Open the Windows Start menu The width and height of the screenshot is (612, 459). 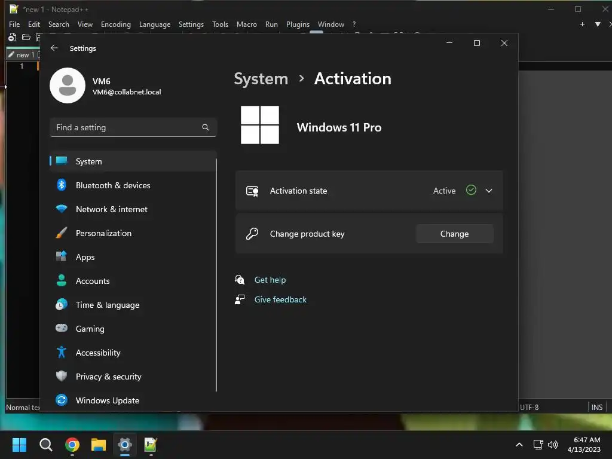(19, 445)
